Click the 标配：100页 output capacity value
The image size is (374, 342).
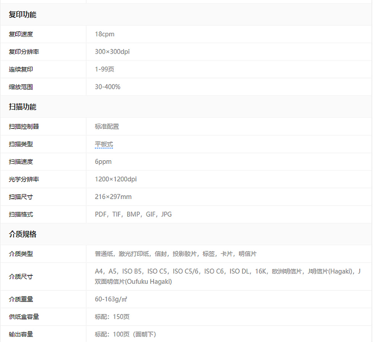tap(125, 334)
